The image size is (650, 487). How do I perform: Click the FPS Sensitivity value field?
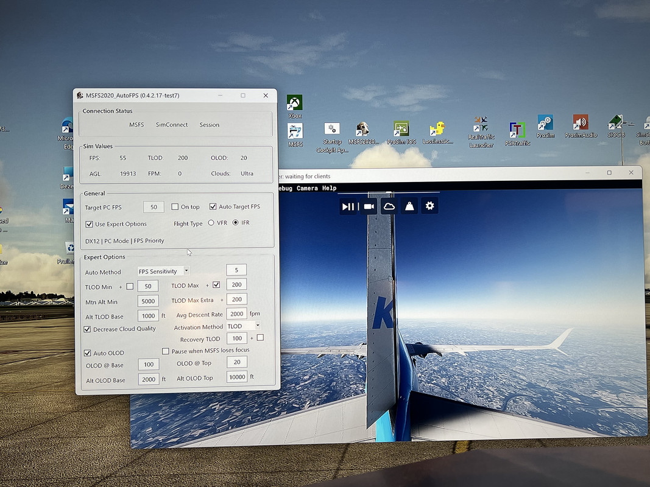pos(236,270)
